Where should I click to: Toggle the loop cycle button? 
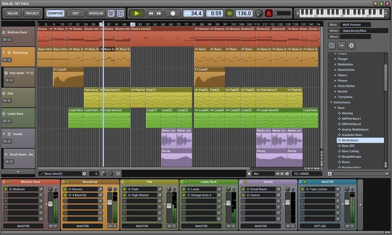(229, 13)
